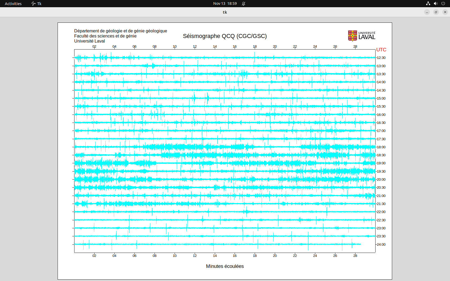
Task: Click the Tk app icon in top bar
Action: pyautogui.click(x=33, y=3)
